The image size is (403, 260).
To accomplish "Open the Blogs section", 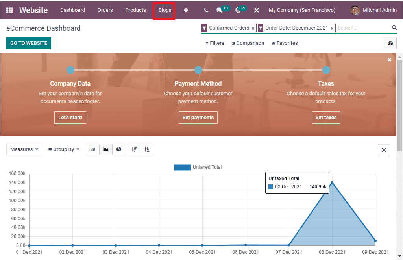I will click(164, 10).
